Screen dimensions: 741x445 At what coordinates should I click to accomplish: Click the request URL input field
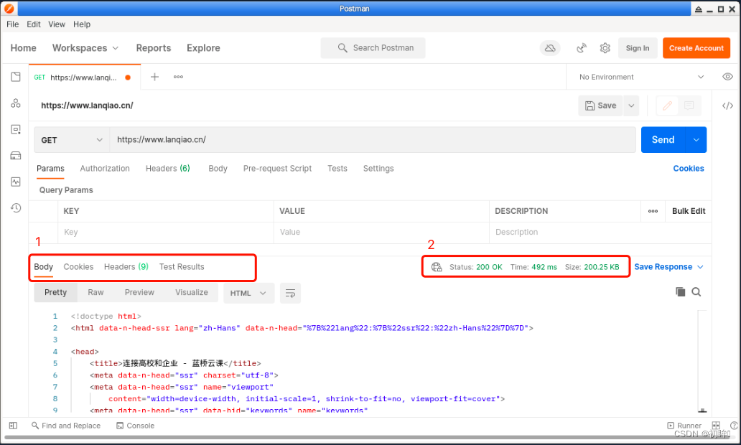tap(373, 140)
